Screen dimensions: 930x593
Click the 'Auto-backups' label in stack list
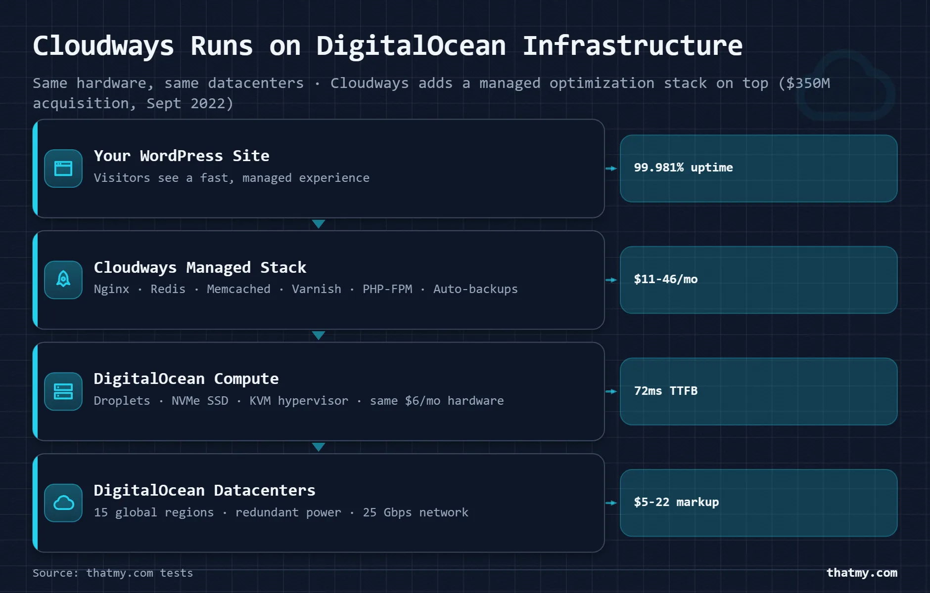point(475,289)
